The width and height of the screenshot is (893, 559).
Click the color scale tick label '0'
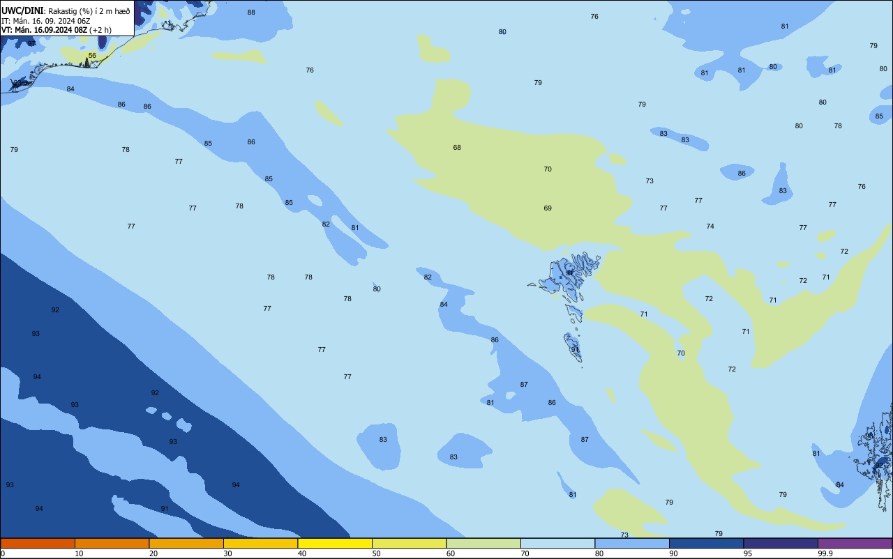3,553
